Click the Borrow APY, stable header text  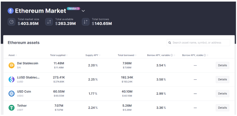tap(193, 55)
